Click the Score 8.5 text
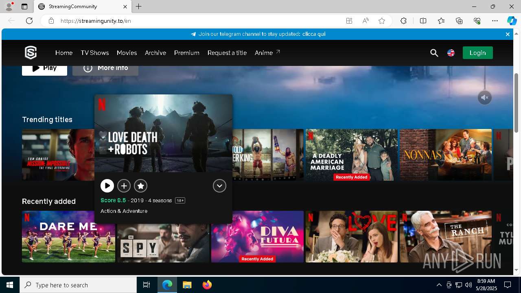The height and width of the screenshot is (293, 521). [x=113, y=200]
